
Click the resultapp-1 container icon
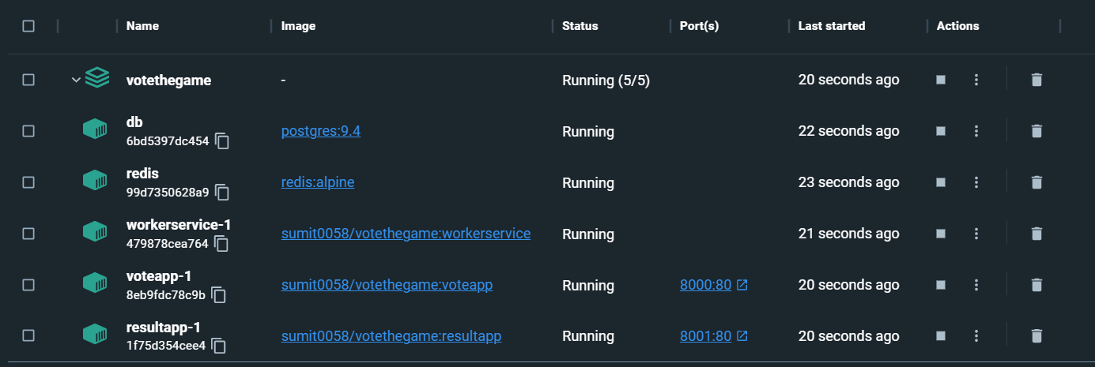[95, 335]
